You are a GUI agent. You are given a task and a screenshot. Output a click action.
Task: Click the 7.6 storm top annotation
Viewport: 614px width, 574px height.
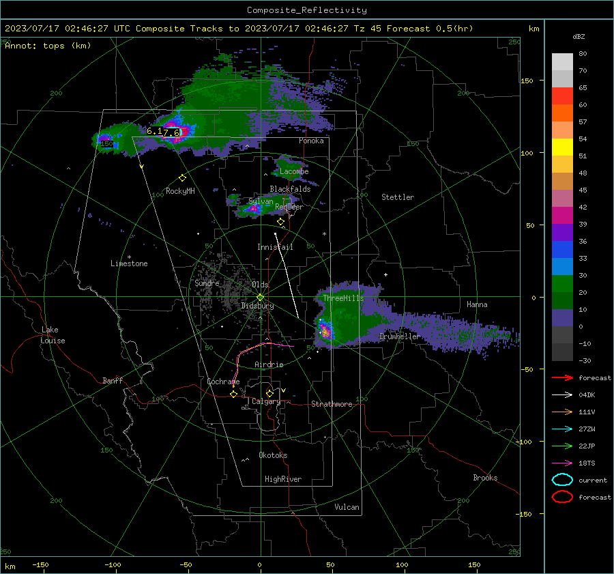click(x=171, y=133)
